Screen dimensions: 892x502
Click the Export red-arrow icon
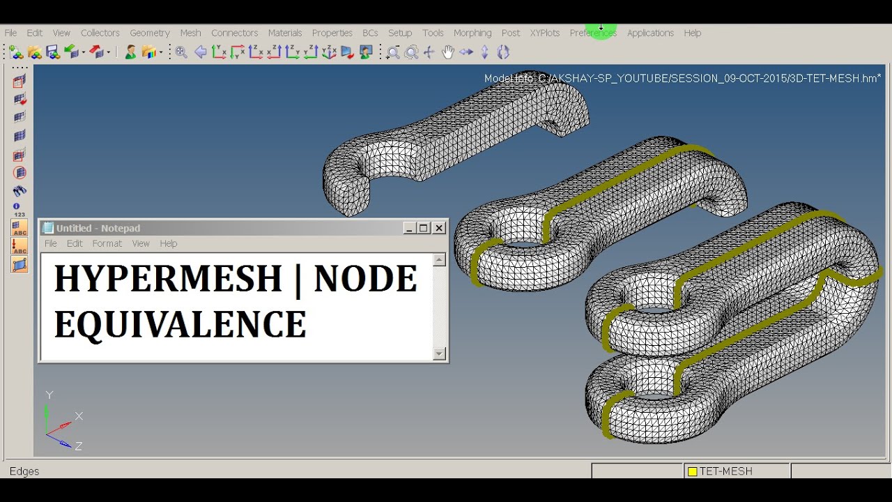point(96,52)
